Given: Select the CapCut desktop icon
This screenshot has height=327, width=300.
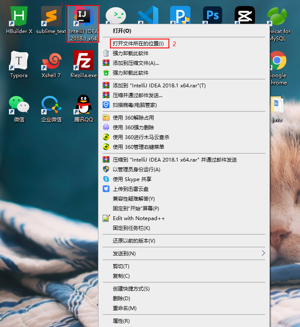Looking at the screenshot, I should 244,15.
